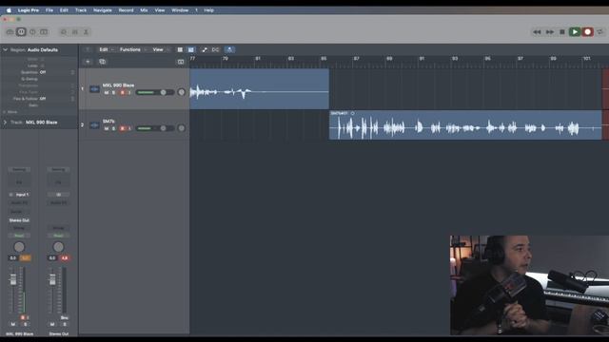Screen dimensions: 609x342
Task: Open the Mixer button in control bar
Action: tap(75, 31)
